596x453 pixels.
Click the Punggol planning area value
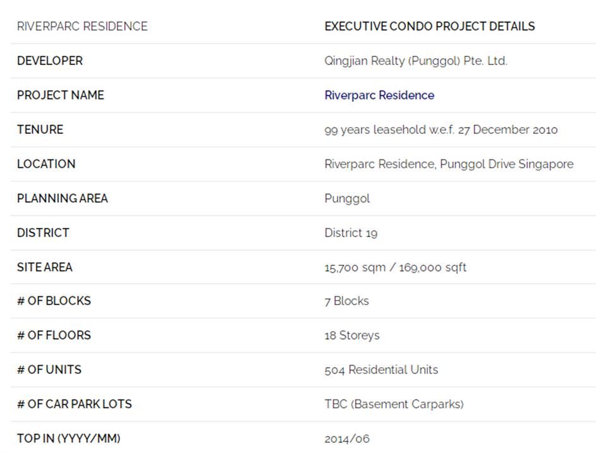coord(347,198)
